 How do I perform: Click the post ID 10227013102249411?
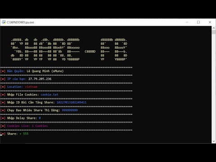point(72,102)
